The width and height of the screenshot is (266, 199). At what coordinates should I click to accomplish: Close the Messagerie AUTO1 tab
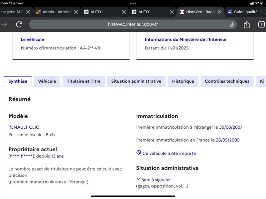coord(28,12)
